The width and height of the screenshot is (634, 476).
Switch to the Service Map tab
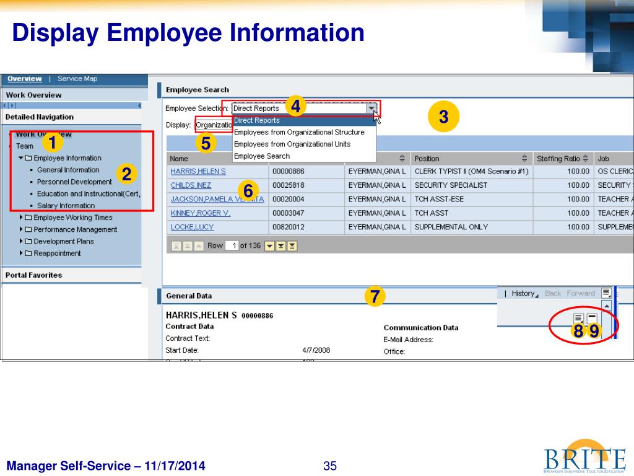pyautogui.click(x=77, y=79)
